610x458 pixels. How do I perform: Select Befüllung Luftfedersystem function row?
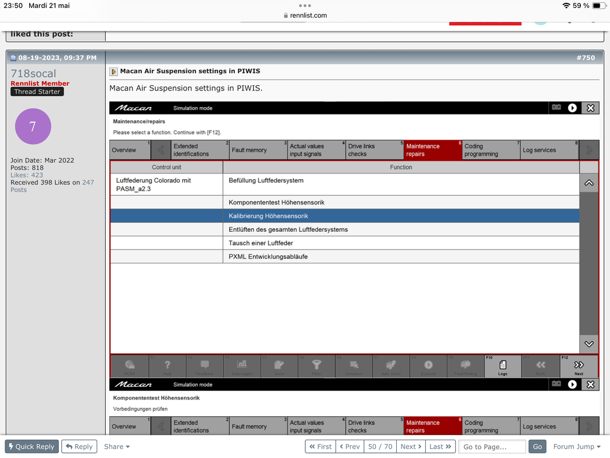[x=345, y=184]
